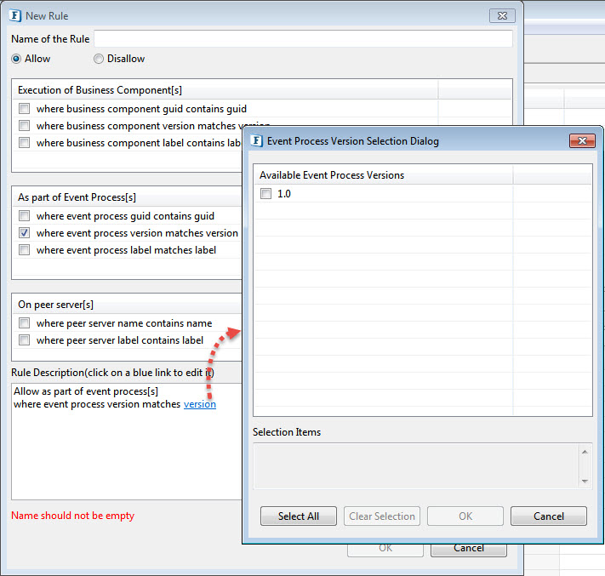Screen dimensions: 605x576
Task: Click 'Execution of Business Component[s]' header
Action: (x=225, y=90)
